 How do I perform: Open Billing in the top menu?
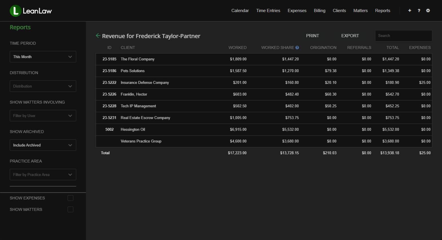pyautogui.click(x=319, y=11)
